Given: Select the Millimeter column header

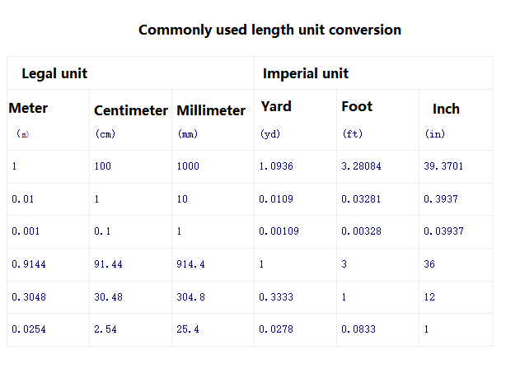Looking at the screenshot, I should (211, 110).
